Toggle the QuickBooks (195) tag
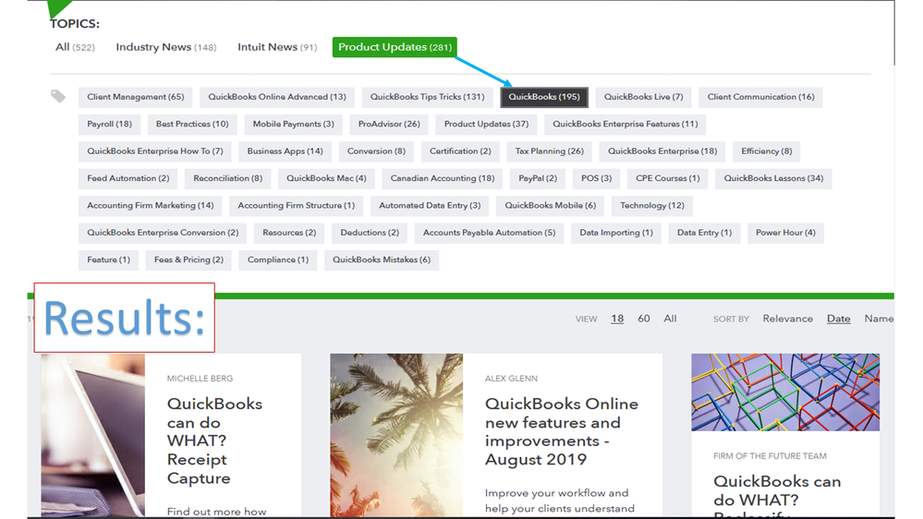Viewport: 923px width, 519px height. tap(544, 97)
